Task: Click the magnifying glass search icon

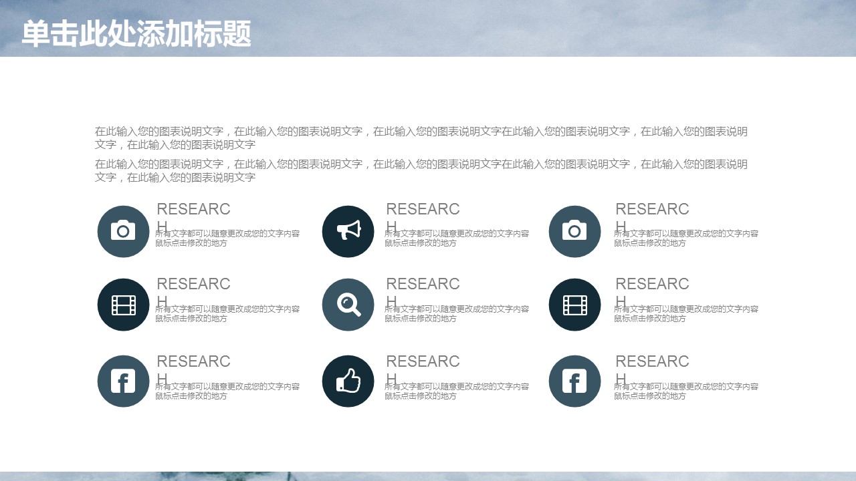Action: (348, 305)
